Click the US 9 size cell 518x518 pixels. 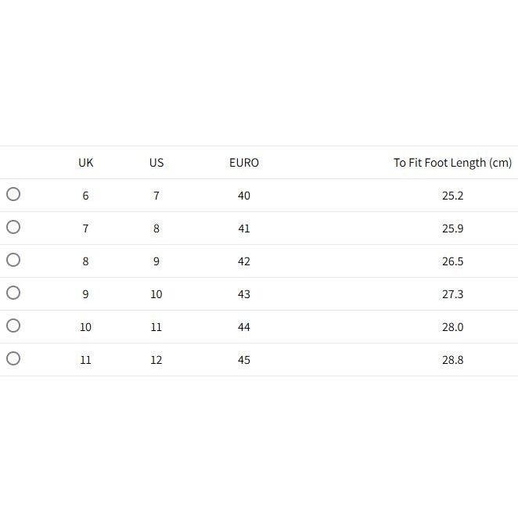point(156,261)
